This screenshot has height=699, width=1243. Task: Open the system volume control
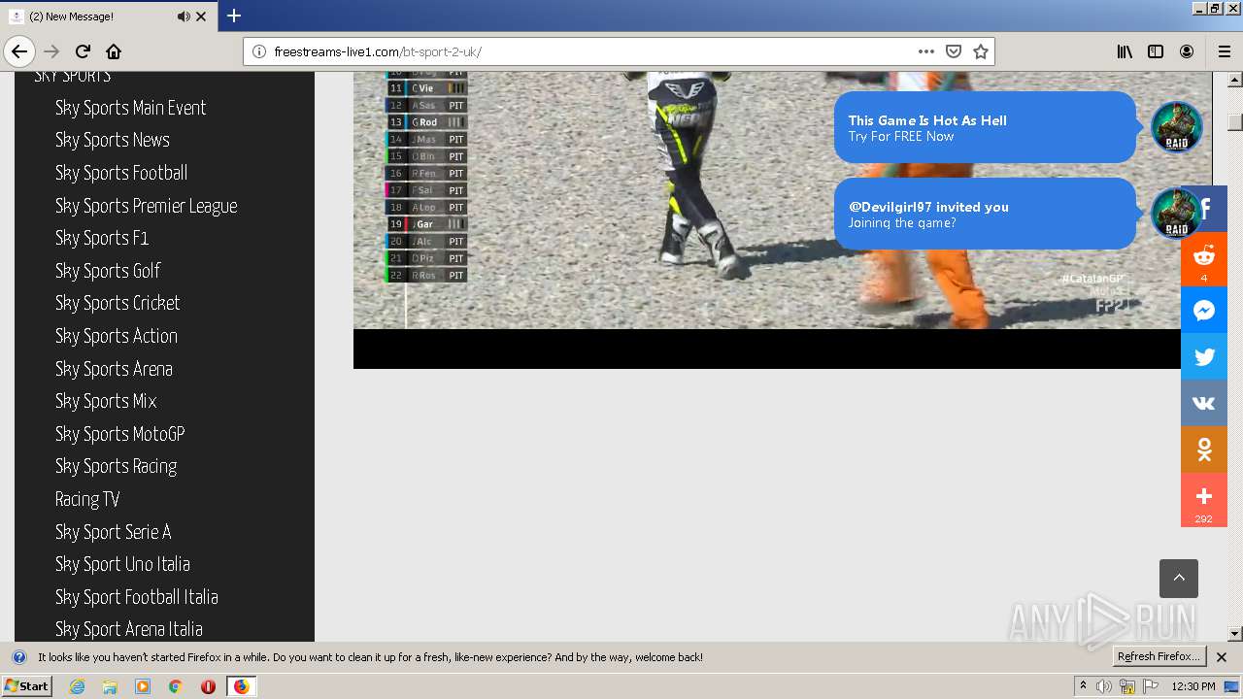[x=1105, y=686]
